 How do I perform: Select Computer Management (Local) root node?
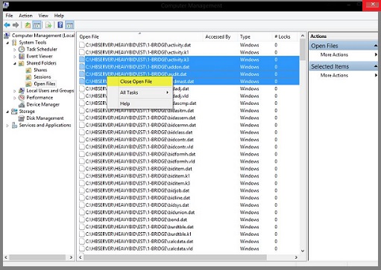(43, 36)
